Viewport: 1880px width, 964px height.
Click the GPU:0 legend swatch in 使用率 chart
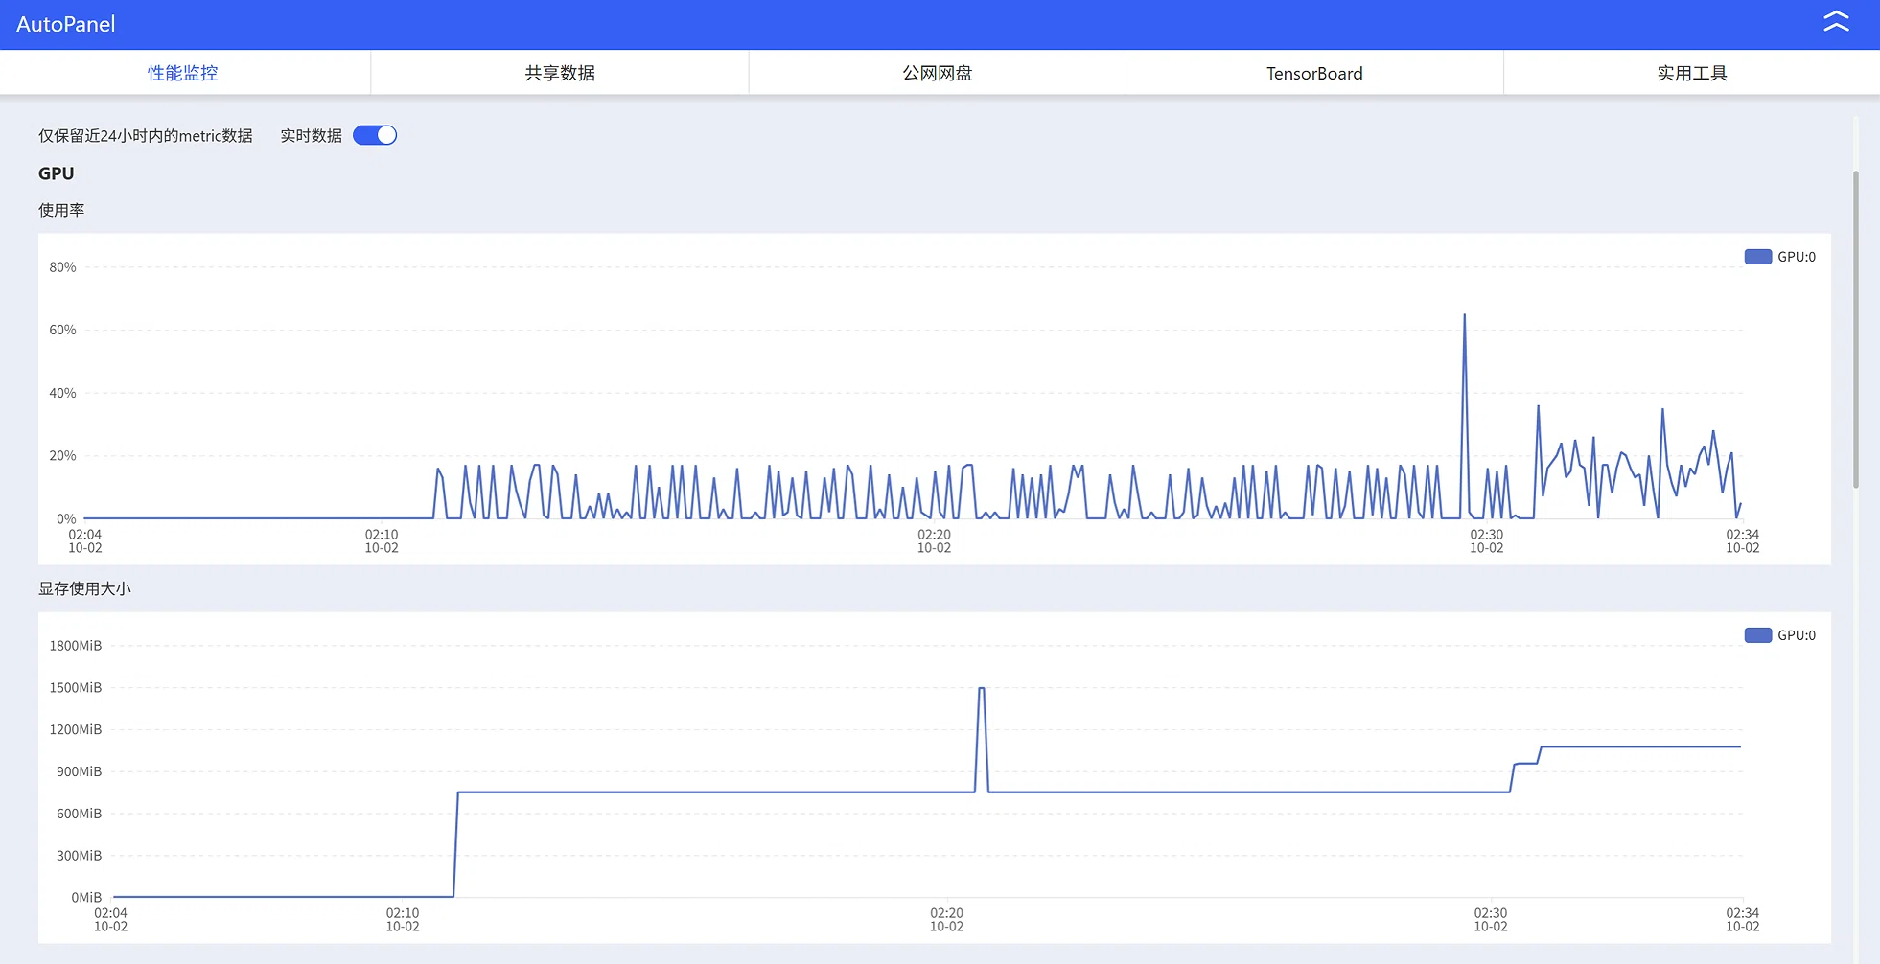(x=1757, y=257)
